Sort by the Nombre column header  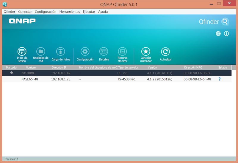click(31, 67)
